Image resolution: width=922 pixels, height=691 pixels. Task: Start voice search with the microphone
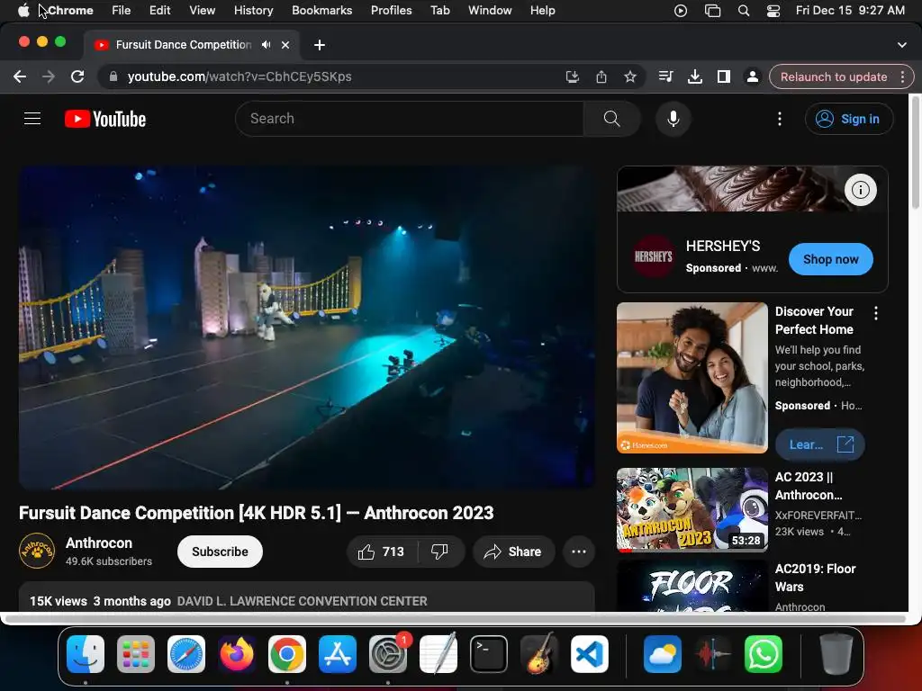(673, 119)
